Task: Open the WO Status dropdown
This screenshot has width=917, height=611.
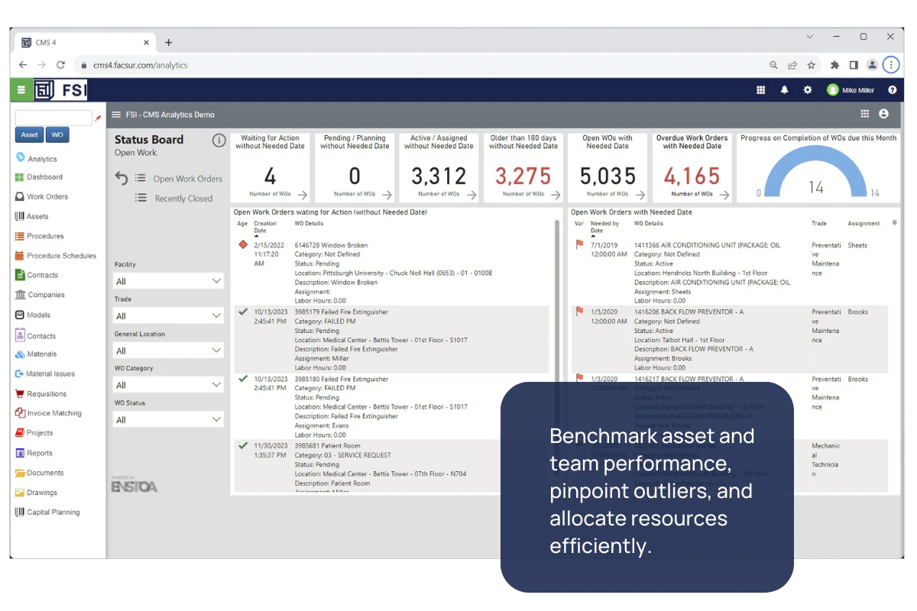Action: click(168, 419)
